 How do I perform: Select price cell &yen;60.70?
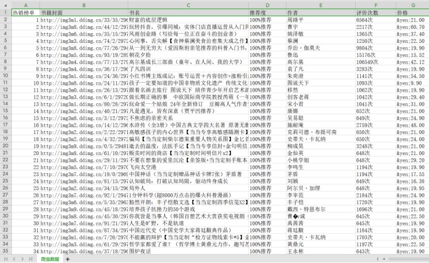tap(412, 27)
